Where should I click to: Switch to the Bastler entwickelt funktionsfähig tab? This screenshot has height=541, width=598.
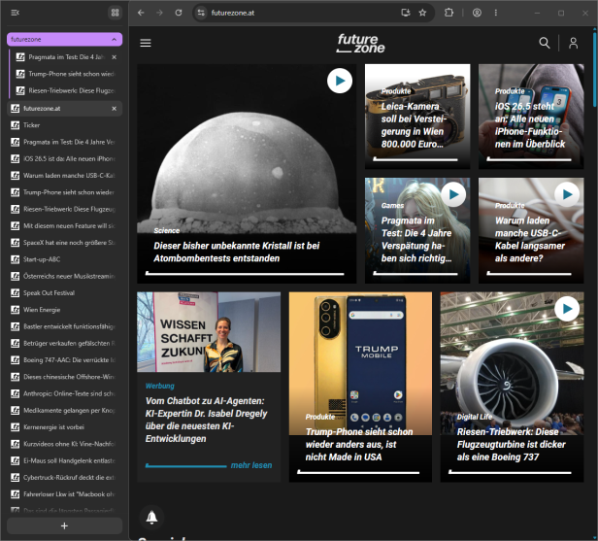pyautogui.click(x=64, y=326)
